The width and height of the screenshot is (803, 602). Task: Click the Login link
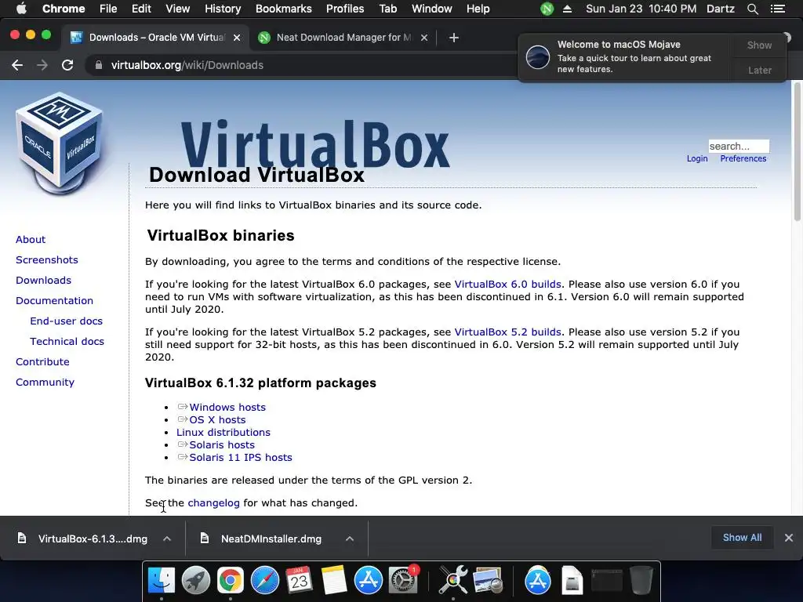pos(697,158)
